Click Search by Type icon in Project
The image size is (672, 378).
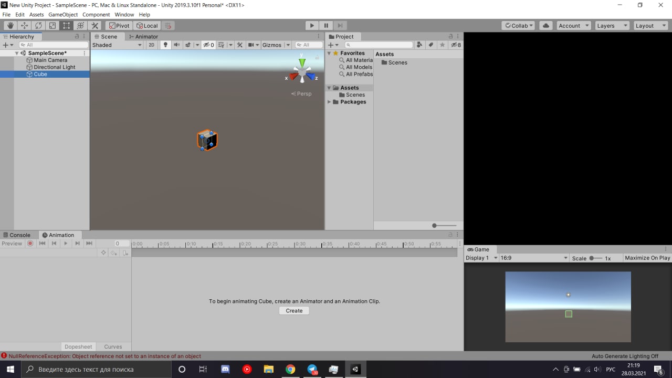coord(419,45)
